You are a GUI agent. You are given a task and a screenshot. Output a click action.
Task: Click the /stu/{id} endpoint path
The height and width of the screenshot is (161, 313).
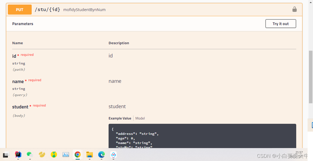[x=47, y=9]
